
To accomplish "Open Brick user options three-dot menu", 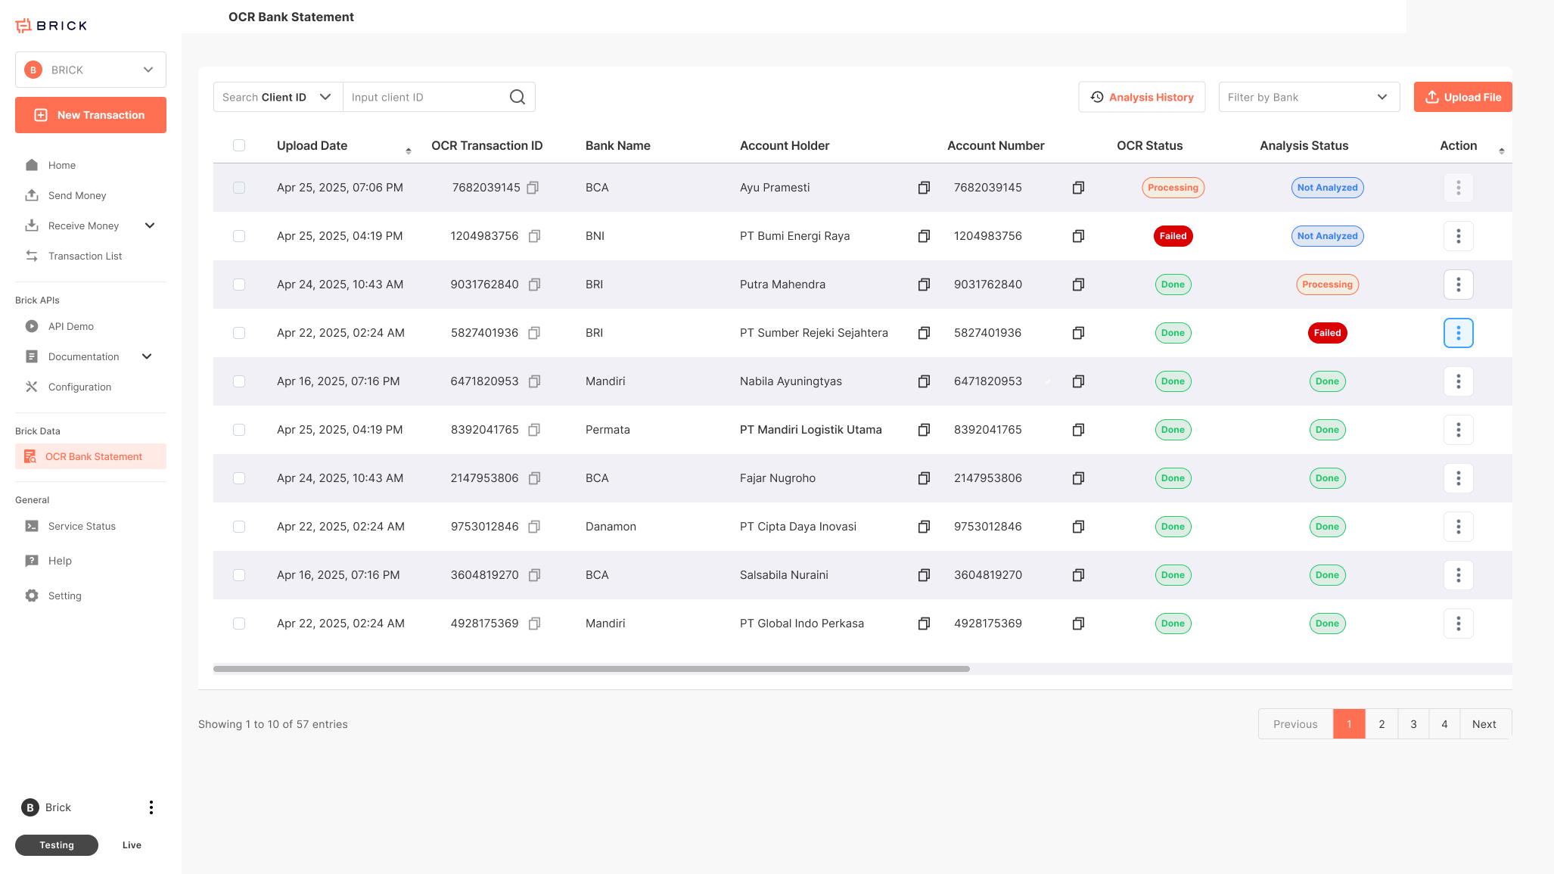I will [151, 807].
